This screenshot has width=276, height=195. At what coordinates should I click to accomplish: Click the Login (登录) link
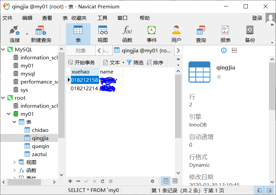click(x=257, y=18)
